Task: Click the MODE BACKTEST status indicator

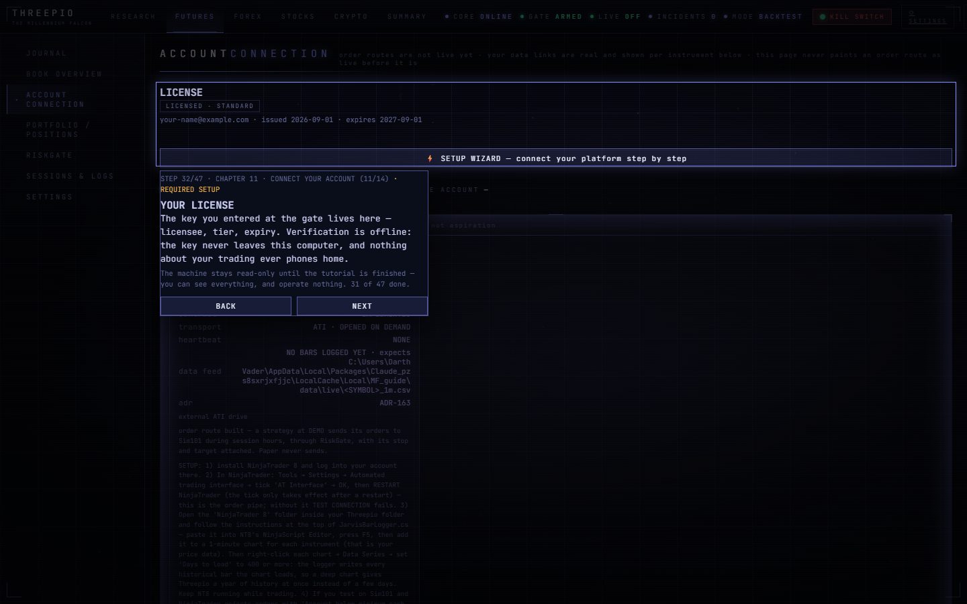Action: click(763, 17)
